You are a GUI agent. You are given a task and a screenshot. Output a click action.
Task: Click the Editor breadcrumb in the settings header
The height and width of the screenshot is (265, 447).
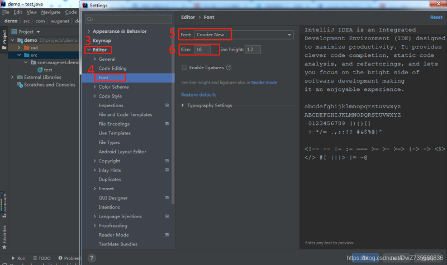pos(188,17)
